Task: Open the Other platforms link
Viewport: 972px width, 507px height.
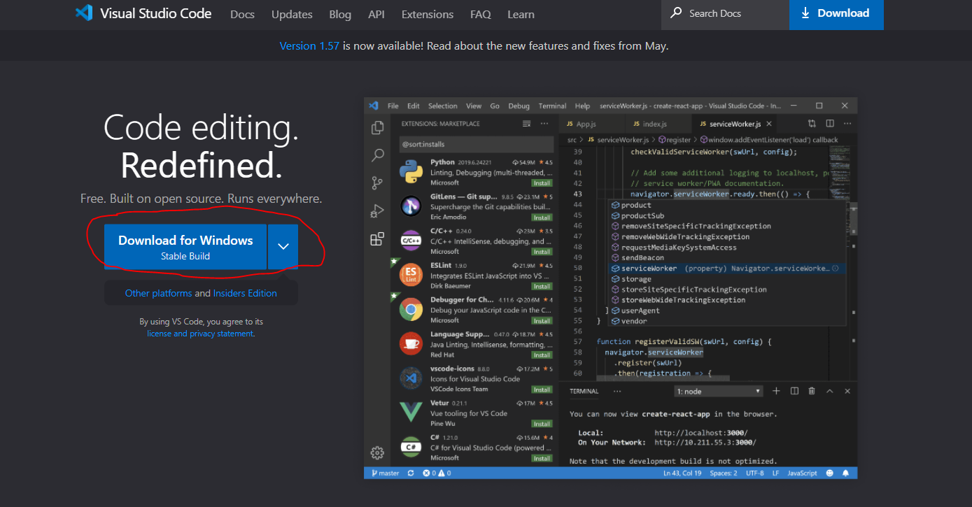Action: 158,293
